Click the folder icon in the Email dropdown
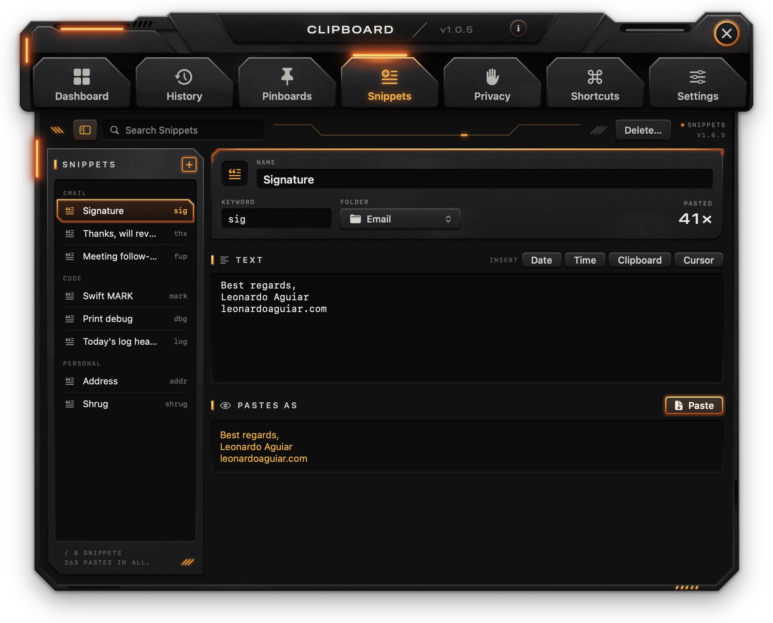This screenshot has width=773, height=623. tap(355, 219)
